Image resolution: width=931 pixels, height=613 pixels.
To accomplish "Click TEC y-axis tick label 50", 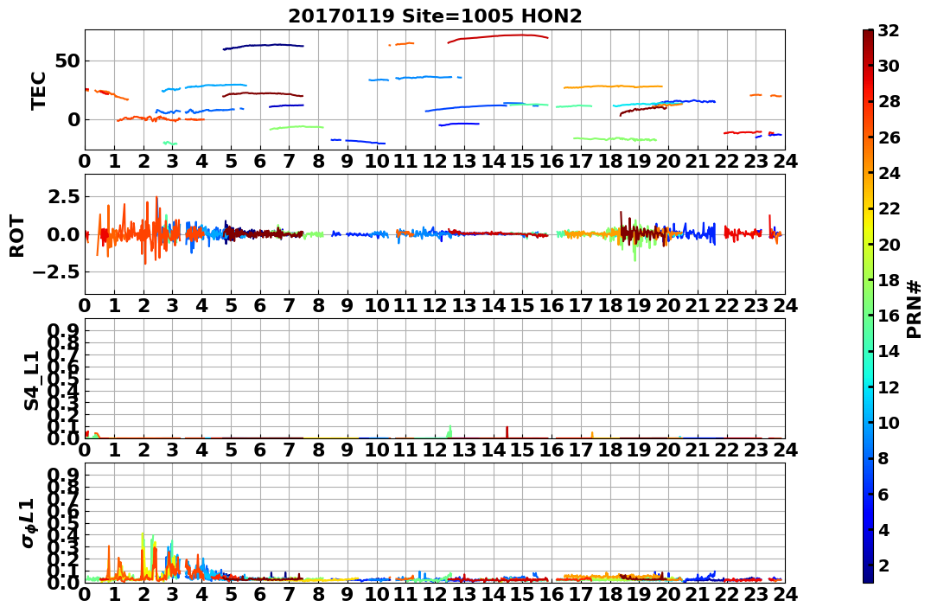I will click(67, 61).
